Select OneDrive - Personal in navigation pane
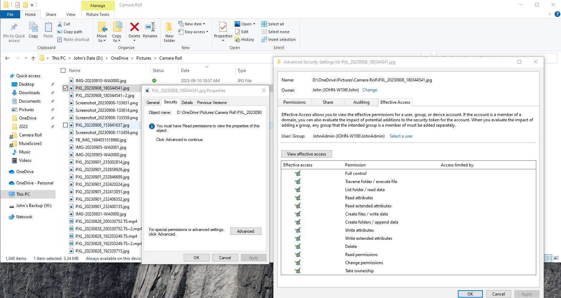The height and width of the screenshot is (298, 561). tap(35, 183)
